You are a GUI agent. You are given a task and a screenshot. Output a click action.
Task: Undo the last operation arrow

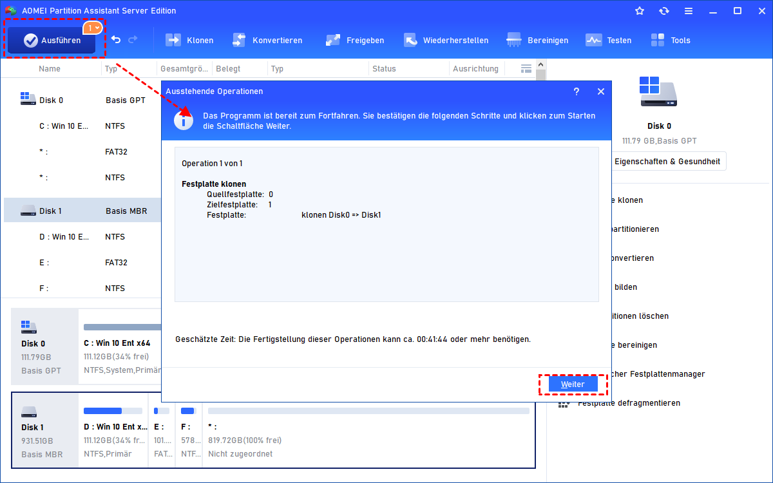tap(116, 40)
